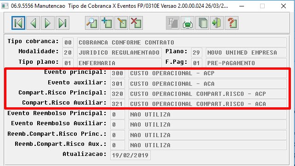Click the Tipo cobranca code field 00

point(68,43)
